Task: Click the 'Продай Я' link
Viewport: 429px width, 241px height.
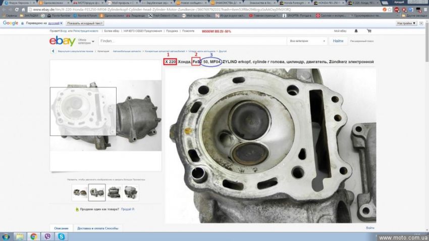Action: [x=128, y=209]
